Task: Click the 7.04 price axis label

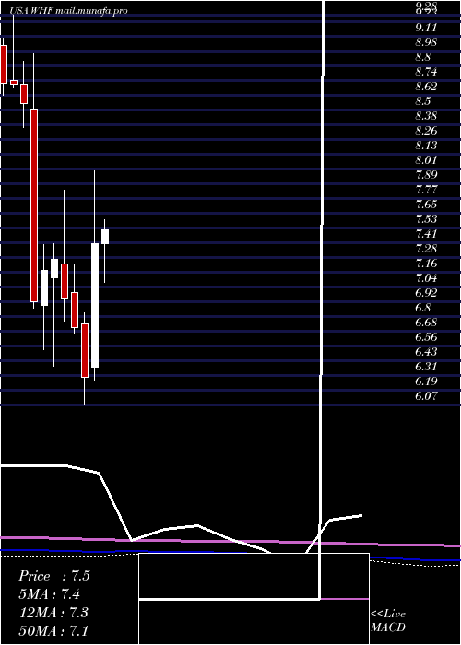Action: (x=426, y=278)
